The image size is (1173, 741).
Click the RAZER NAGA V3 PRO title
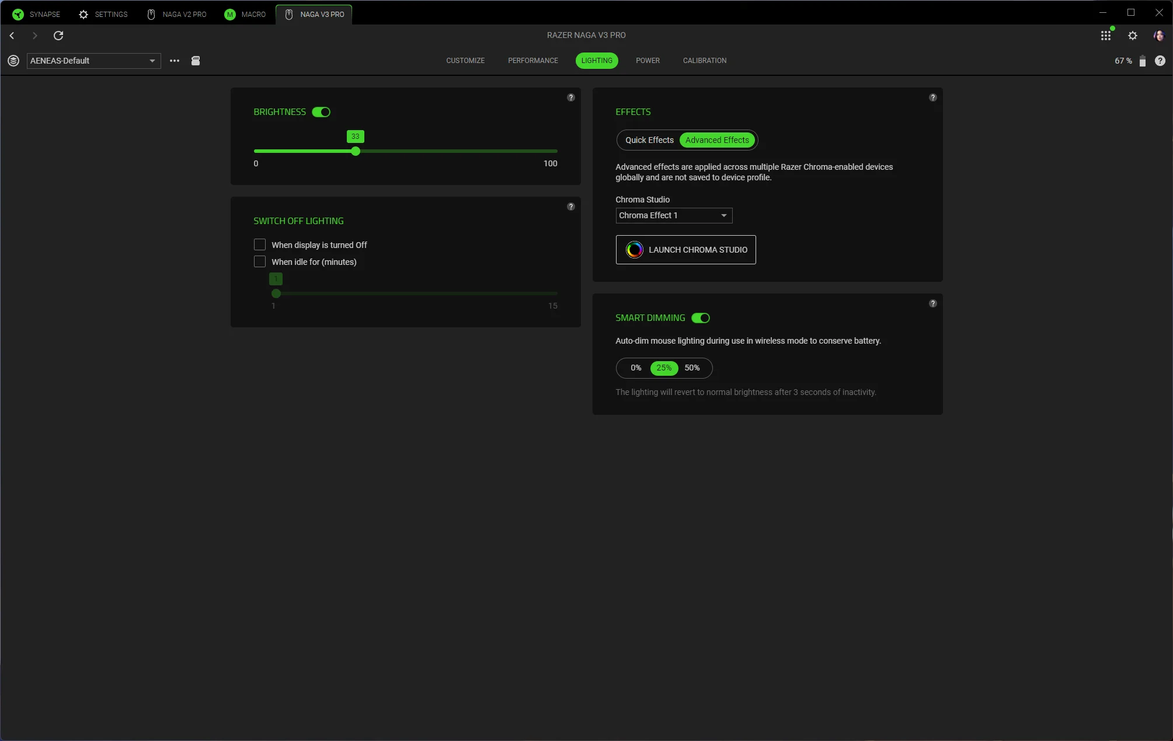point(586,35)
